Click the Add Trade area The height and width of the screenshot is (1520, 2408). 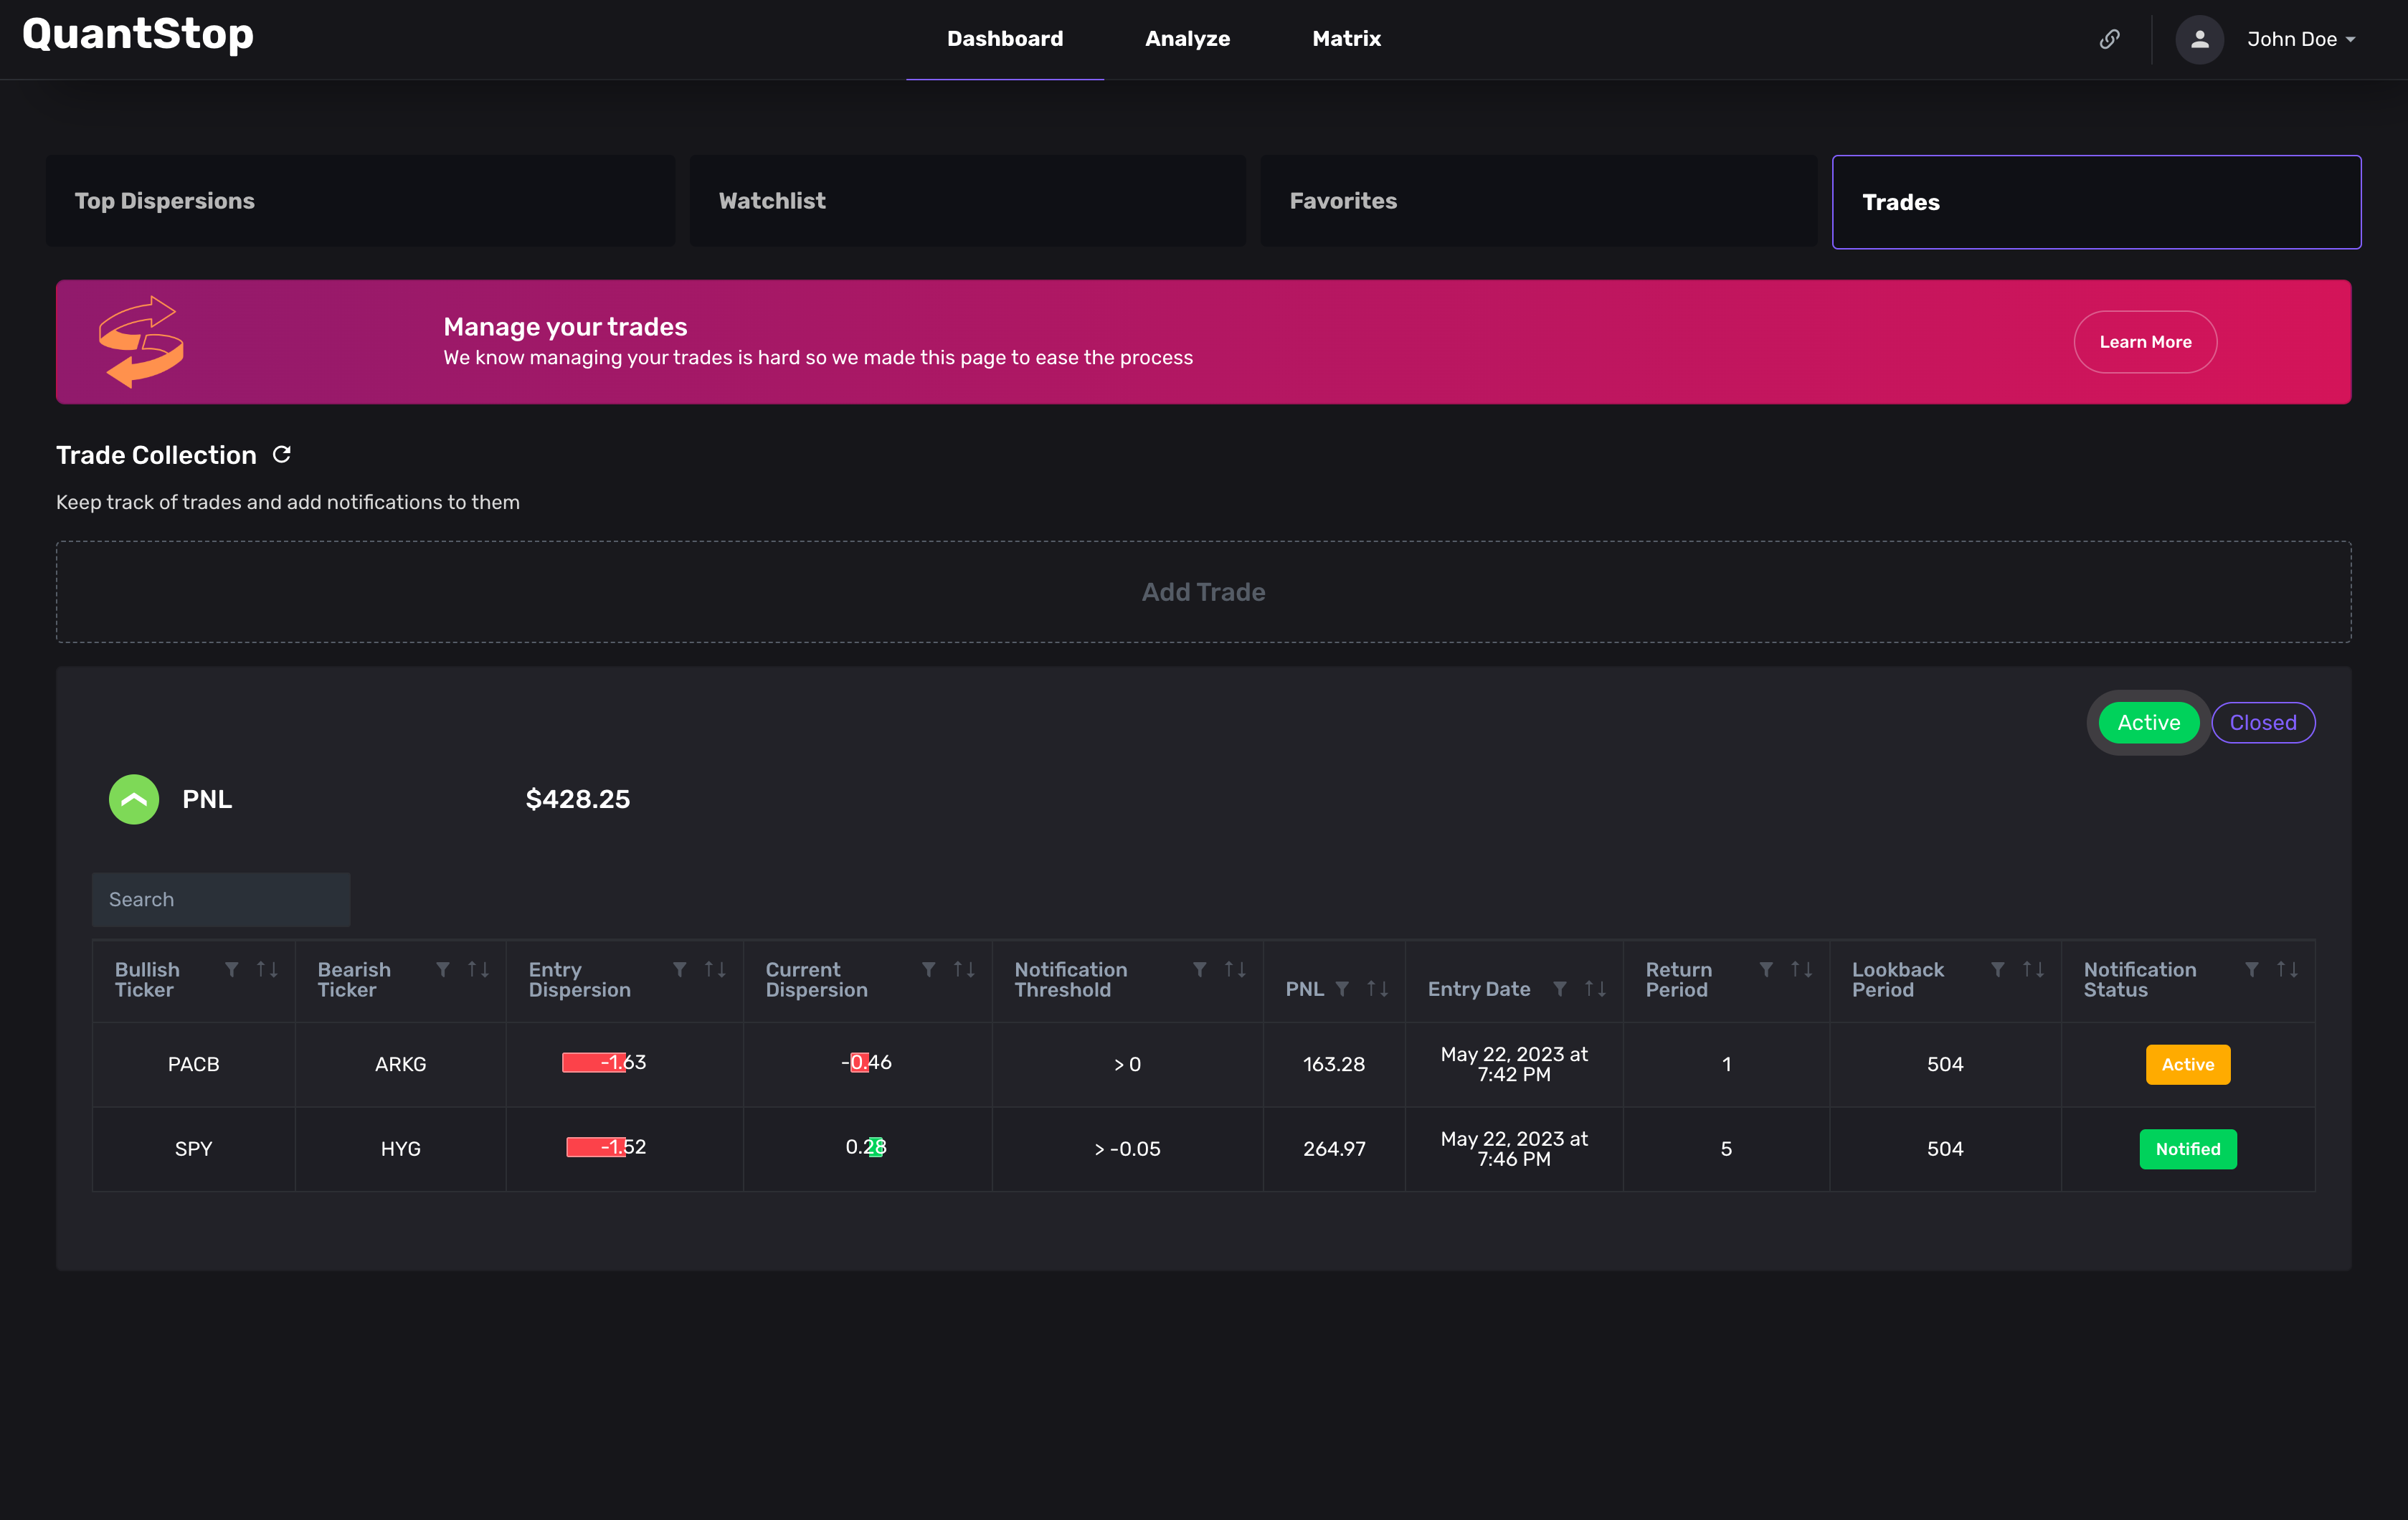[1203, 592]
